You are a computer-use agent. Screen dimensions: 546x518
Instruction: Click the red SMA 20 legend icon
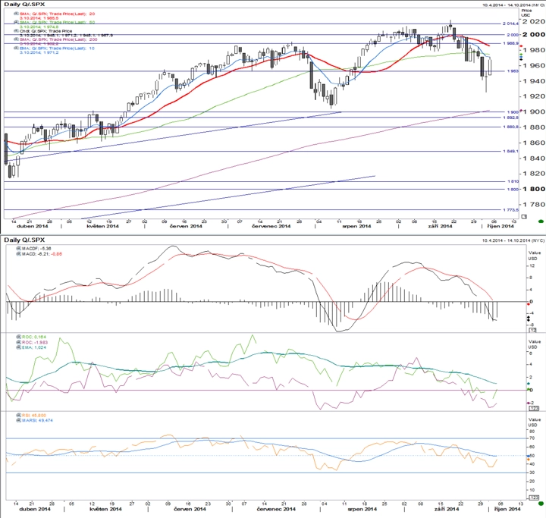click(16, 14)
